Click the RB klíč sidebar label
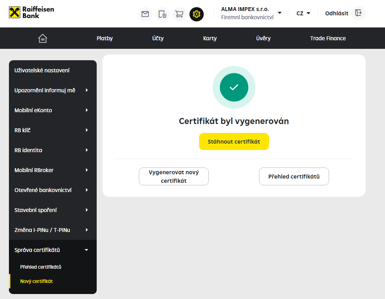Viewport: 385px width, 299px height. point(22,130)
